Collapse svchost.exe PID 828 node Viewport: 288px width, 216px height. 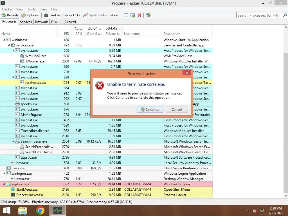(13, 77)
